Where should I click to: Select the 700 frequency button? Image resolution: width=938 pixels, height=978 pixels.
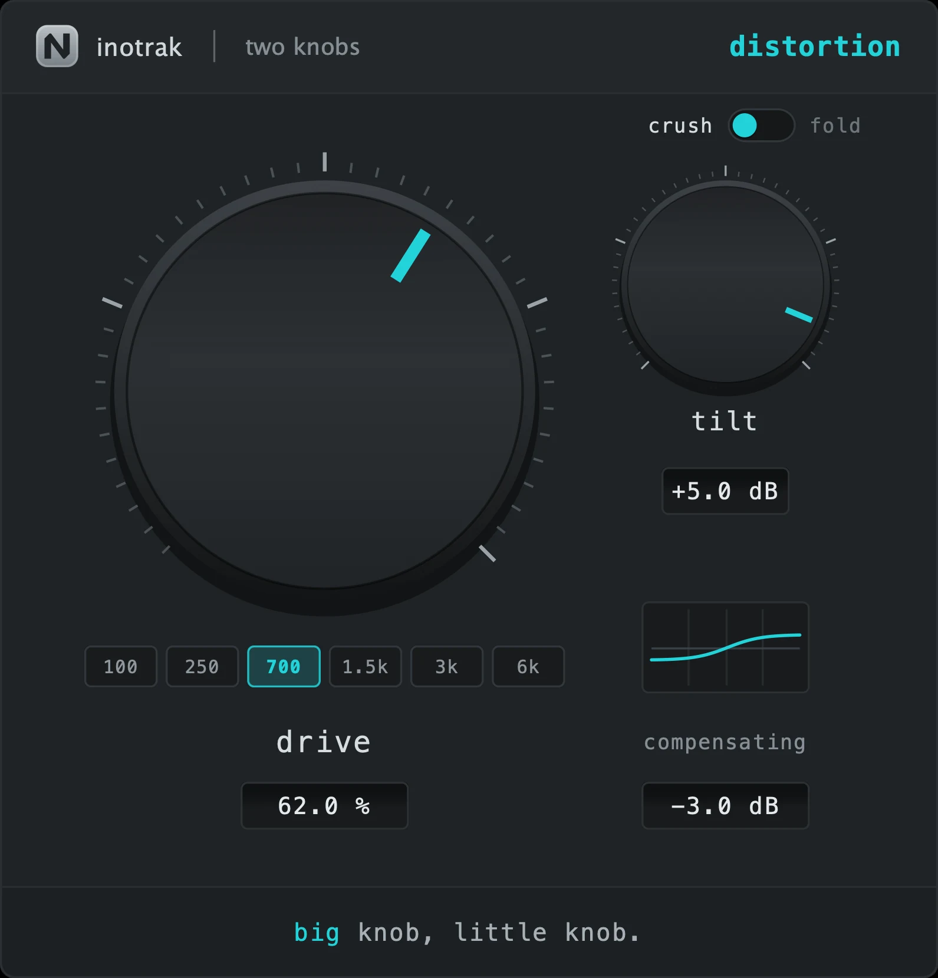coord(284,667)
